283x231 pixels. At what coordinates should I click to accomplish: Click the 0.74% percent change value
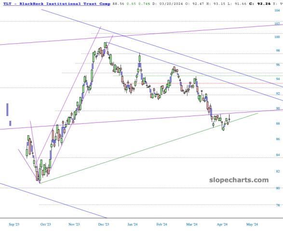(x=144, y=3)
